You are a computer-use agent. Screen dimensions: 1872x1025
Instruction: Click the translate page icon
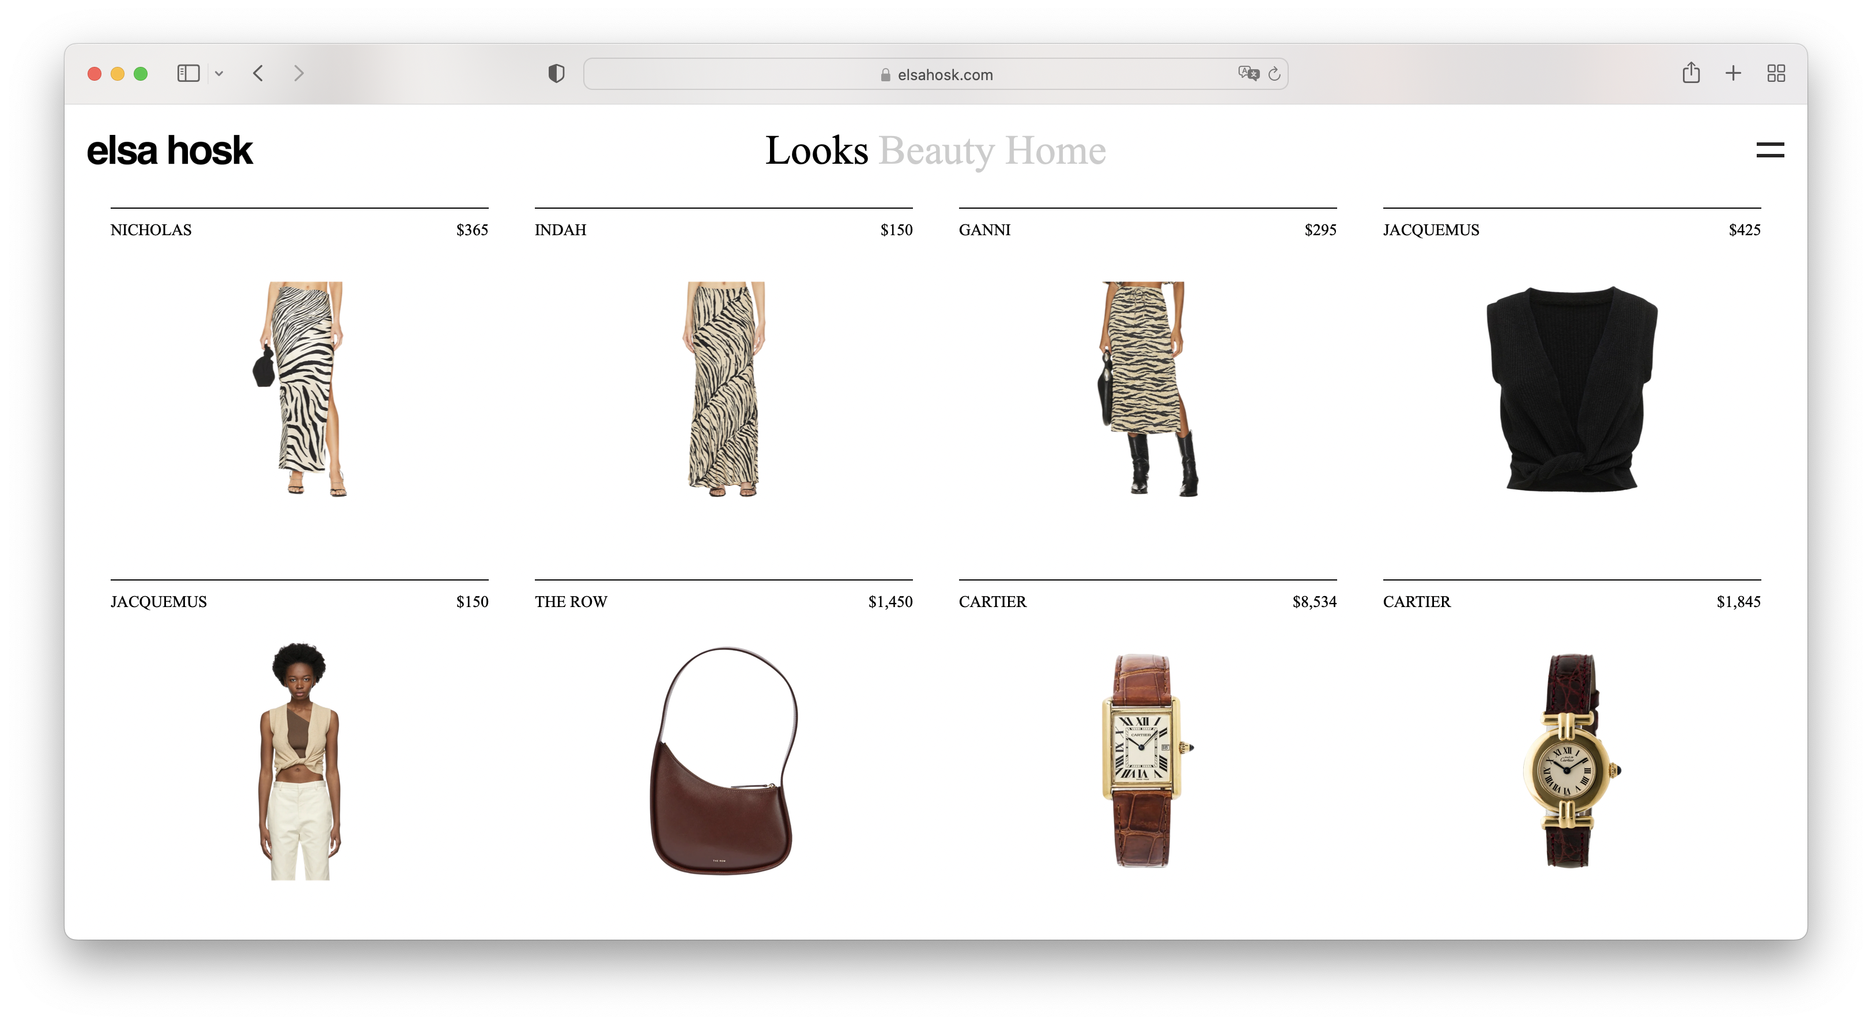pyautogui.click(x=1248, y=73)
